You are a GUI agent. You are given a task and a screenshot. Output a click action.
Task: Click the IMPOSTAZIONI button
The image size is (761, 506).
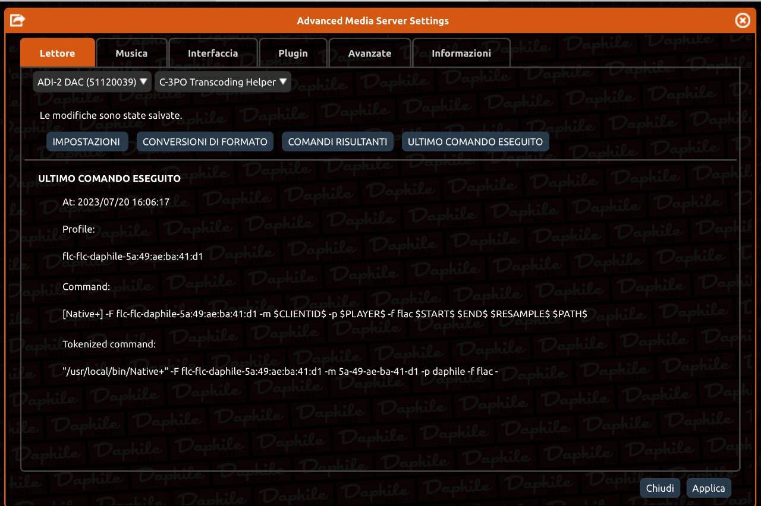pos(86,142)
